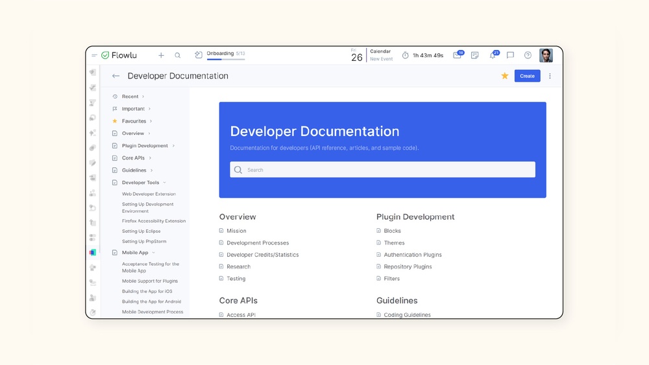Click the timer stopwatch icon
The width and height of the screenshot is (649, 365).
coord(406,56)
